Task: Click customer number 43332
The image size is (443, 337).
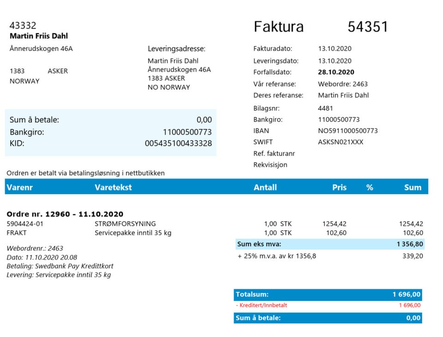Action: 23,26
